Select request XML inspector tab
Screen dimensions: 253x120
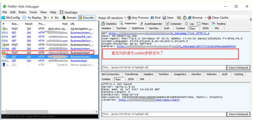coord(217,28)
